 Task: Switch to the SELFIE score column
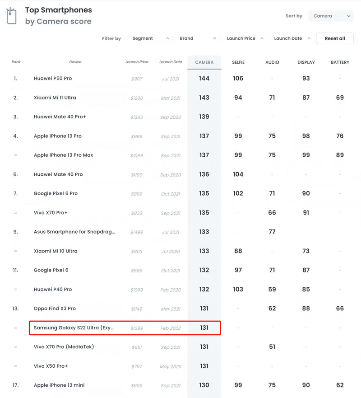238,62
